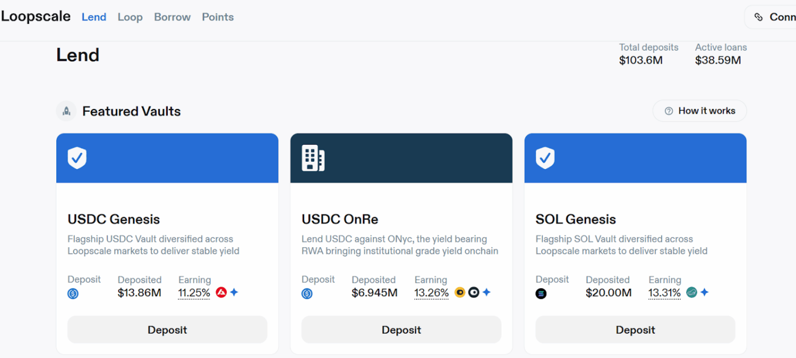Go to the Borrow tab
Viewport: 796px width, 358px height.
pos(172,17)
